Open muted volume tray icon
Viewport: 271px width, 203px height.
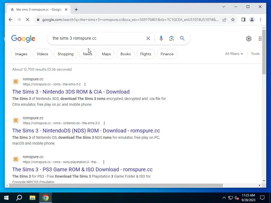237,198
